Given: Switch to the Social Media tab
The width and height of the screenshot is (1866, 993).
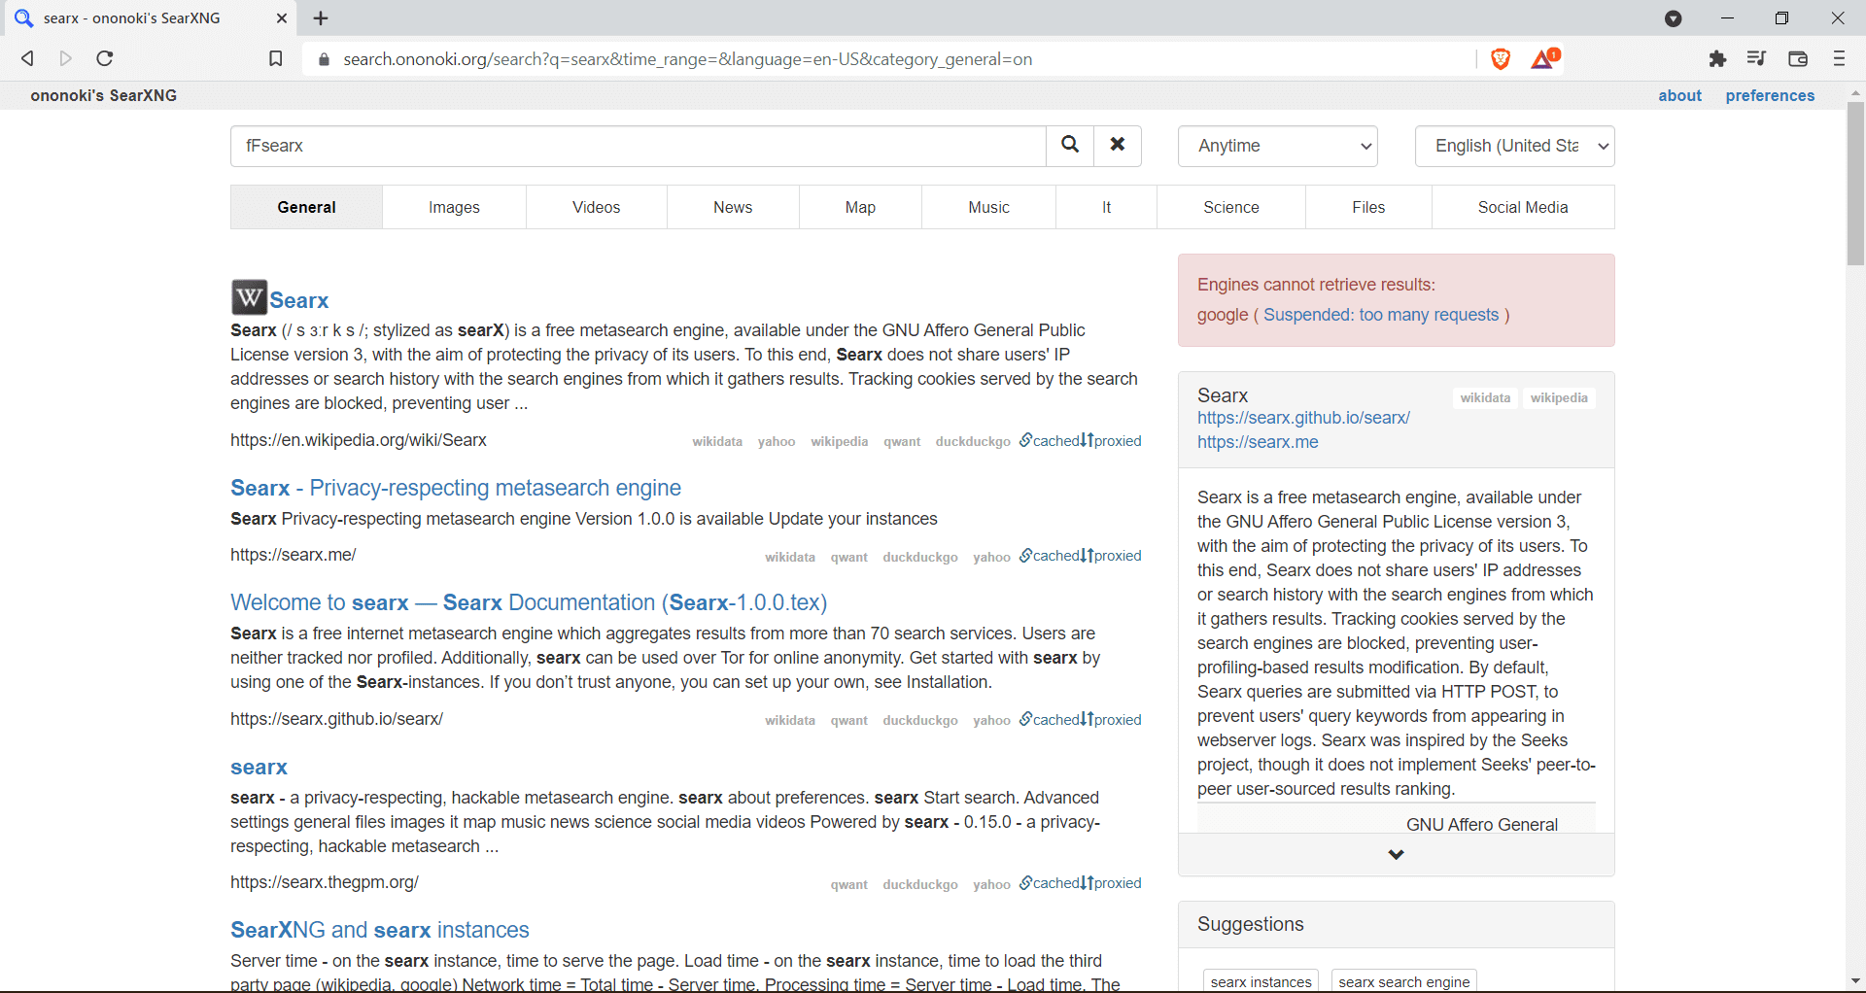Looking at the screenshot, I should click(1522, 207).
